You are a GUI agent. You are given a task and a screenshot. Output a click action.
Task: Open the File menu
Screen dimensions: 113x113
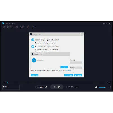(4, 27)
